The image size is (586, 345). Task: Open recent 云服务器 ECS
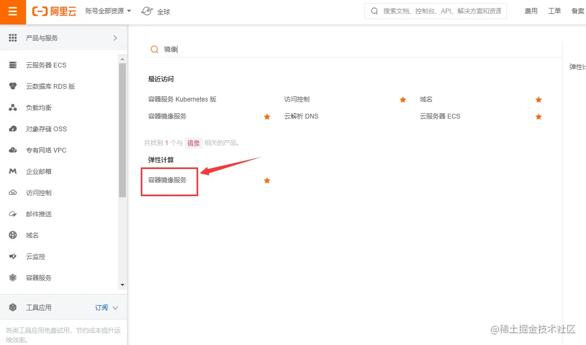coord(440,116)
